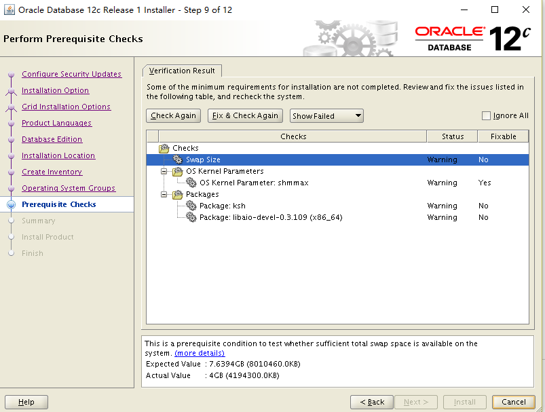Select the OS Kernel Parameters row
Screen dimensions: 545x412
click(x=337, y=172)
